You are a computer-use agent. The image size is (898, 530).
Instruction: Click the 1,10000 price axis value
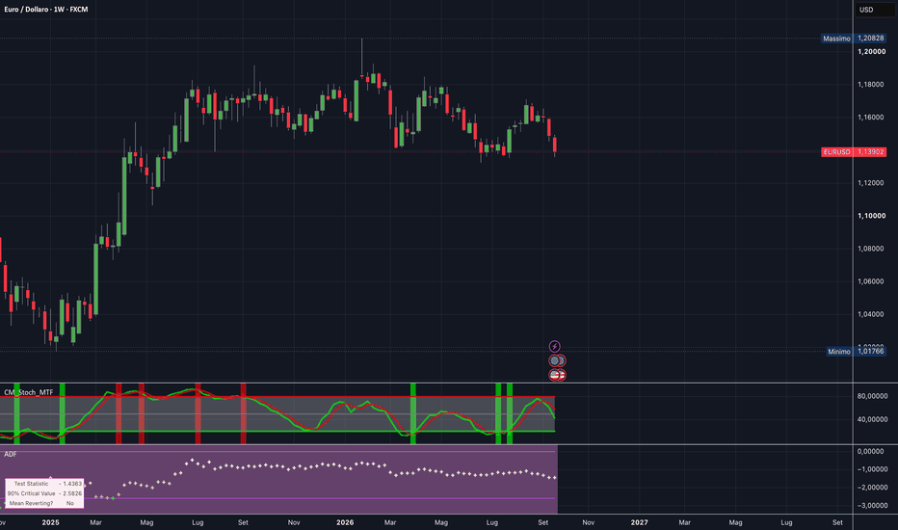click(871, 216)
